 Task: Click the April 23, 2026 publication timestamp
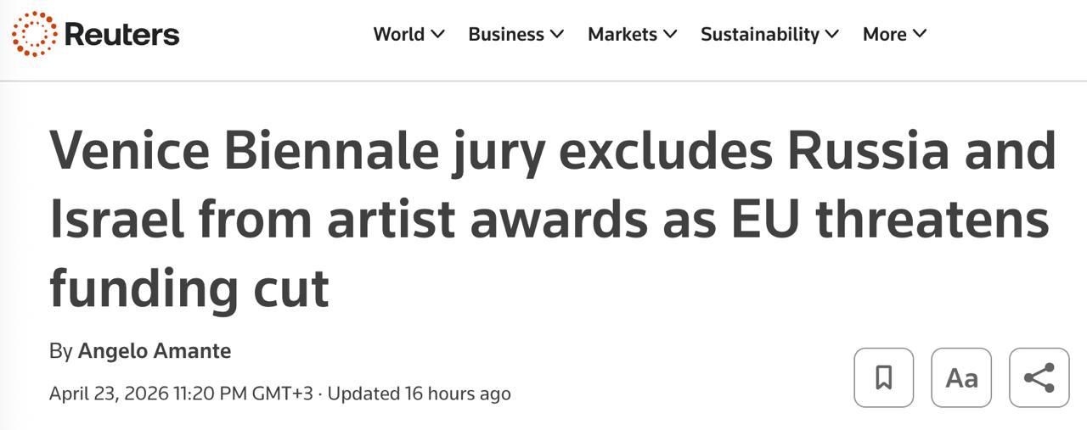point(181,394)
